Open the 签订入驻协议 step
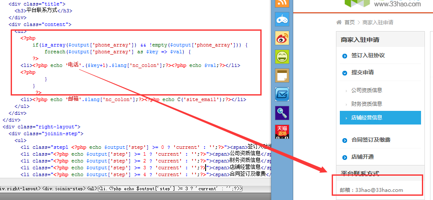The height and width of the screenshot is (200, 433). coord(368,55)
